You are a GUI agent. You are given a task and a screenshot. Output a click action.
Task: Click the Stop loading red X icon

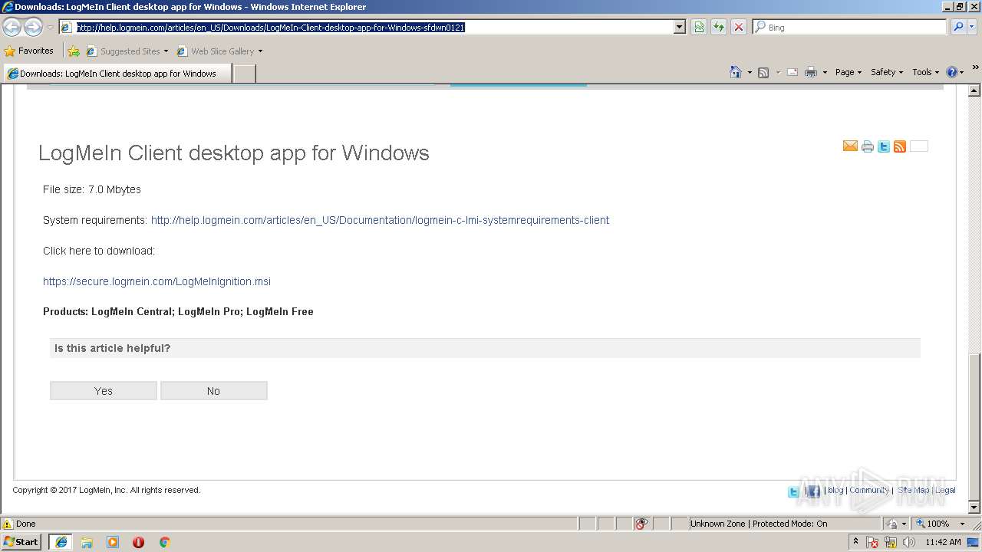click(x=739, y=27)
